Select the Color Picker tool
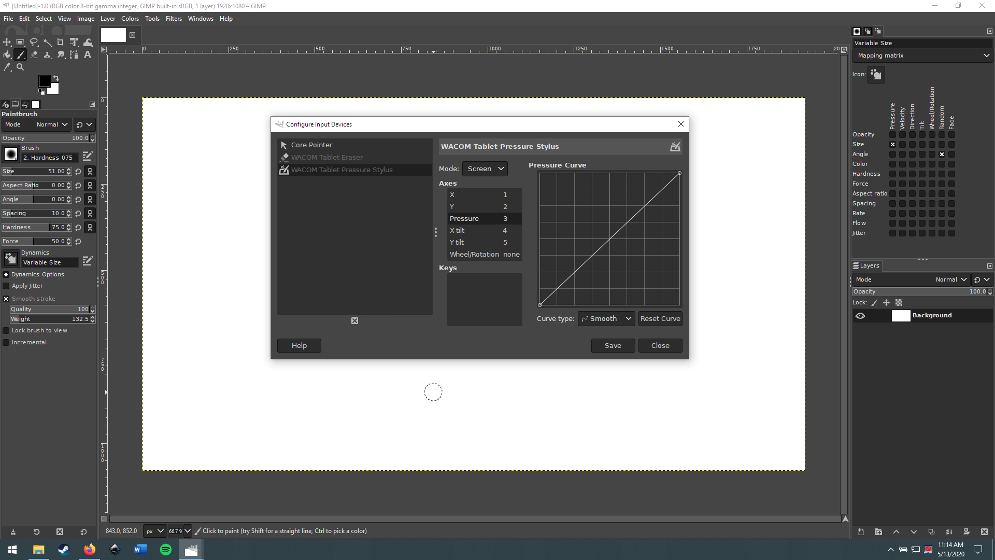Image resolution: width=995 pixels, height=560 pixels. point(7,67)
